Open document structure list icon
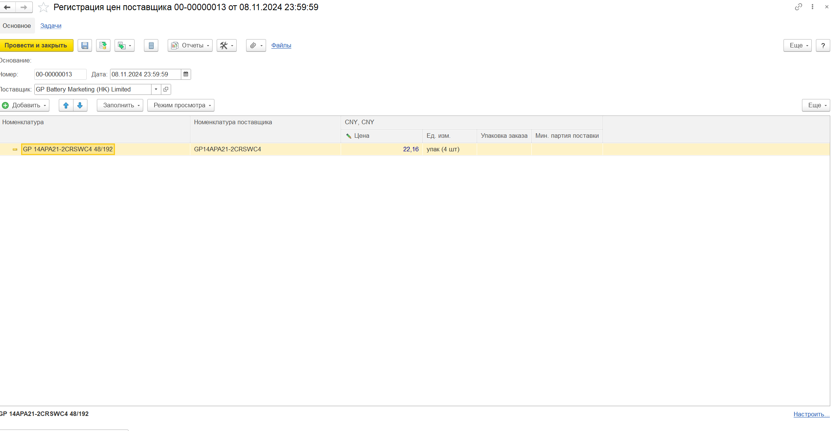Image resolution: width=834 pixels, height=431 pixels. [151, 46]
